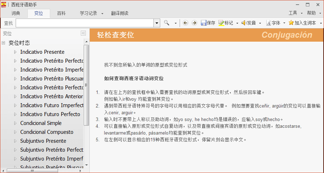Viewport: 324px width, 173px height.
Task: Expand Indicativo Presente tree node
Action: pos(15,52)
